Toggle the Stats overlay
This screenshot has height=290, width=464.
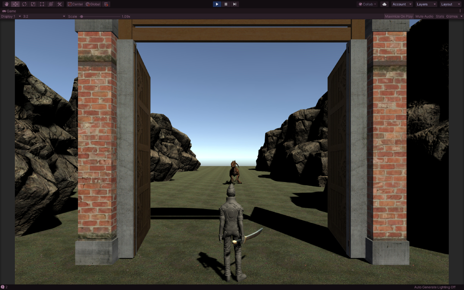[x=440, y=16]
